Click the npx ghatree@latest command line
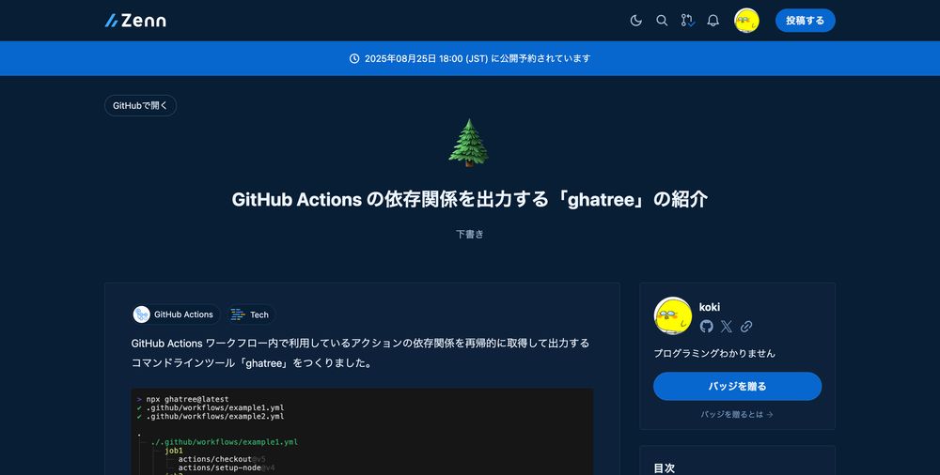The width and height of the screenshot is (940, 475). pyautogui.click(x=183, y=399)
